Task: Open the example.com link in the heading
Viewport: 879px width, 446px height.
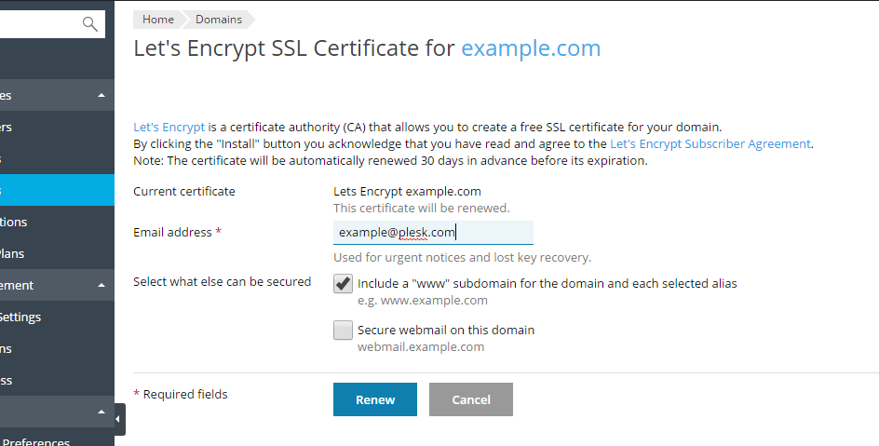Action: point(531,48)
